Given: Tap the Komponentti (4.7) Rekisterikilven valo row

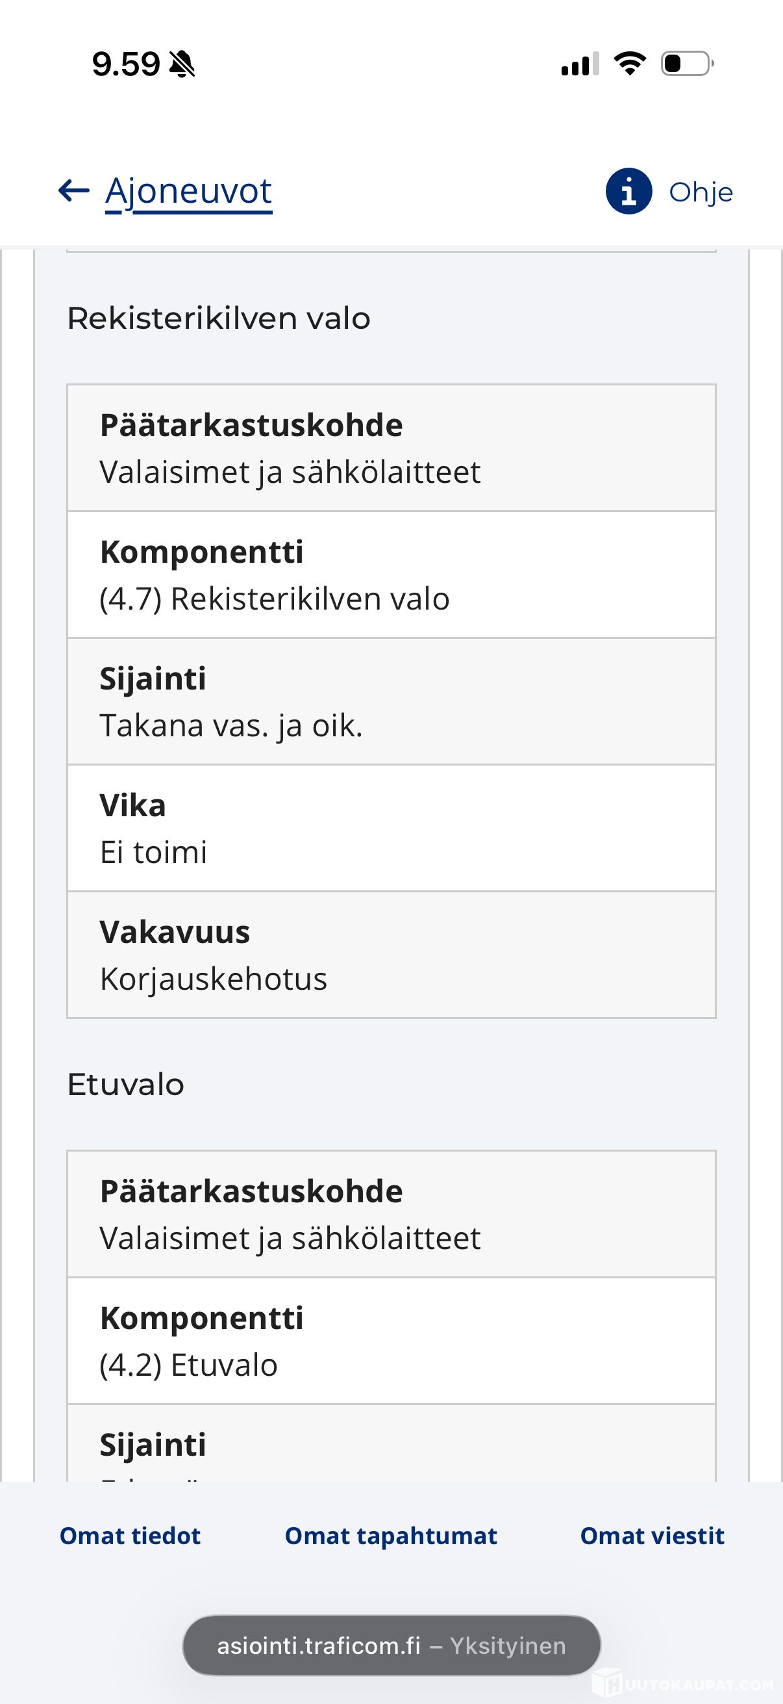Looking at the screenshot, I should 391,574.
